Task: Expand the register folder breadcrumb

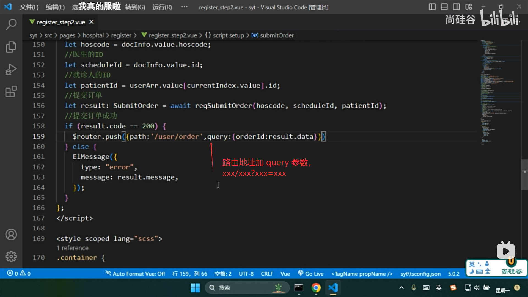Action: (x=121, y=35)
